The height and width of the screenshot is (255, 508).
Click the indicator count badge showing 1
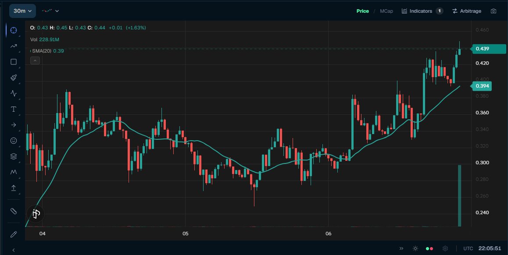439,11
